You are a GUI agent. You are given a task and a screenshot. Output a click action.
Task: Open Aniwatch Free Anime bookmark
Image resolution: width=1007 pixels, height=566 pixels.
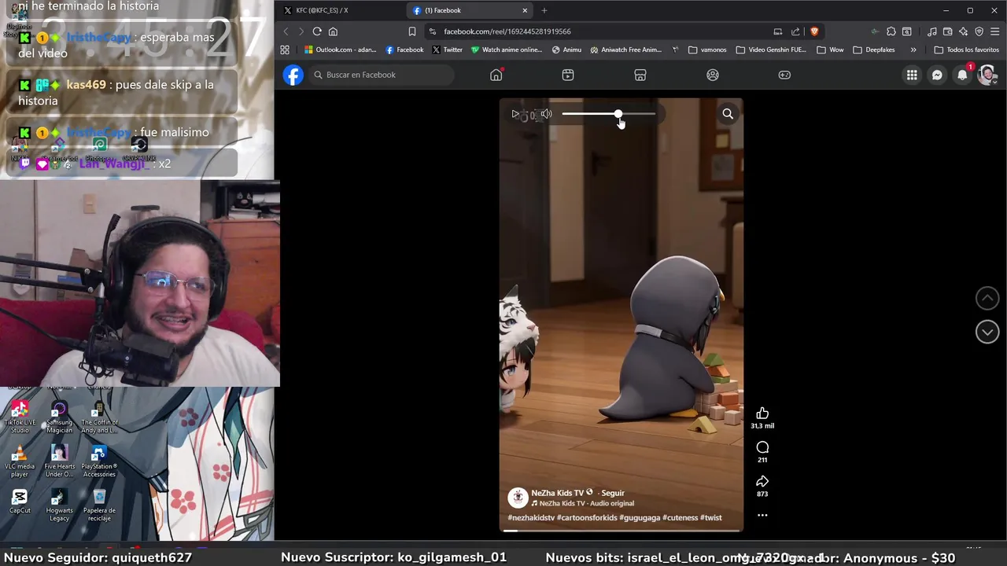[626, 50]
